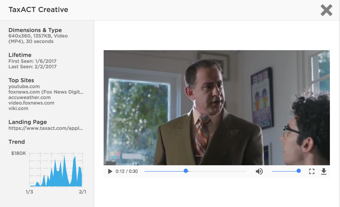340x207 pixels.
Task: Close the TaxACT Creative dialog
Action: [326, 10]
